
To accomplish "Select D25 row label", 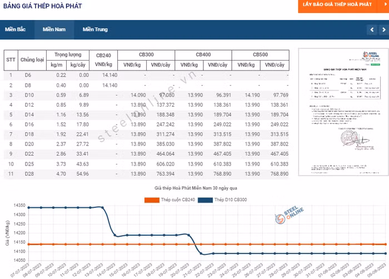I will click(29, 164).
